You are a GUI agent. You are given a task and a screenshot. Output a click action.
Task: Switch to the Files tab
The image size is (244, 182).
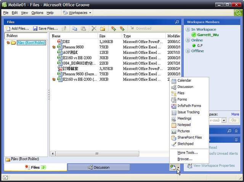tap(35, 168)
